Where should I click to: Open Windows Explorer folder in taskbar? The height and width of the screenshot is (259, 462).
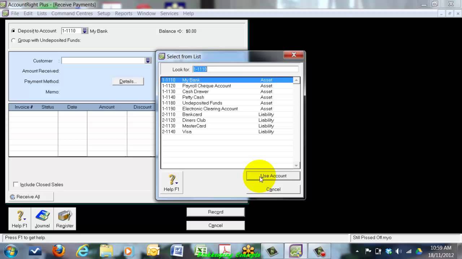click(106, 250)
